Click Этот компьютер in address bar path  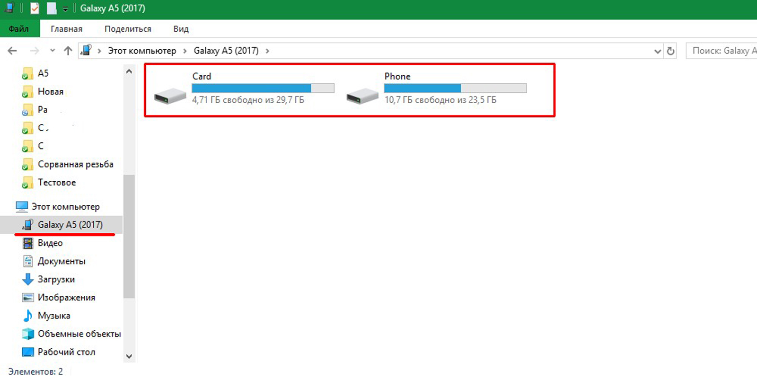pyautogui.click(x=142, y=51)
